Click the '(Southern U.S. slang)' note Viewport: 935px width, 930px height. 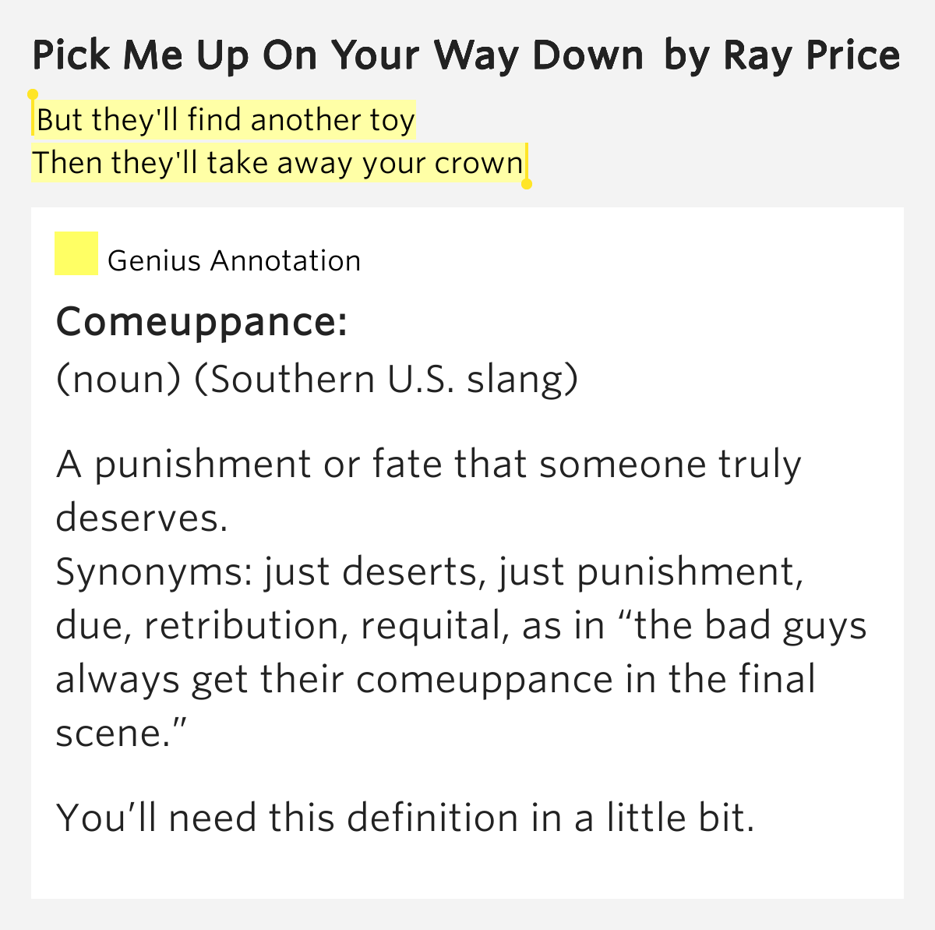386,379
